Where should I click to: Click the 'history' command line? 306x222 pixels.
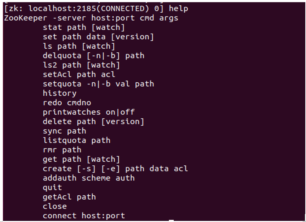(x=60, y=93)
